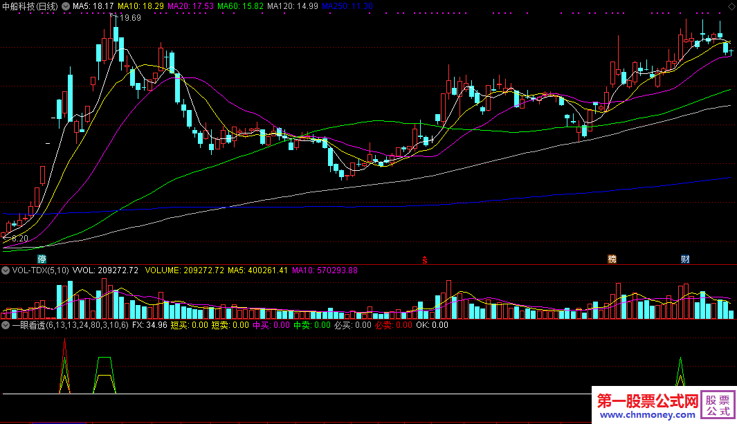The width and height of the screenshot is (737, 424).
Task: Click the MA5: 18.17 label
Action: tap(93, 7)
